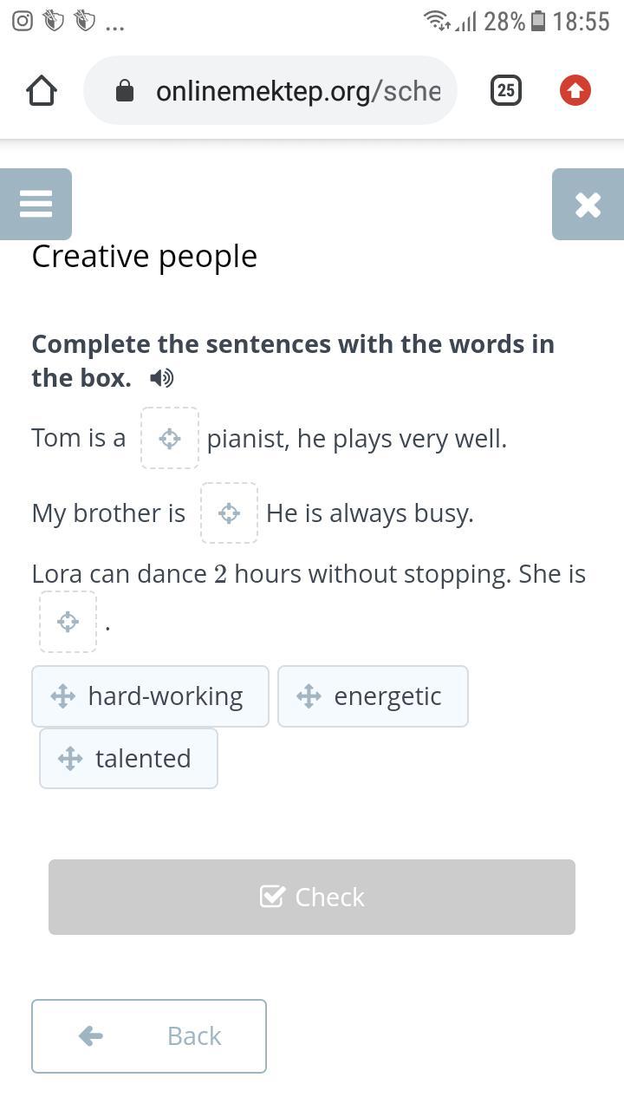Tap the move handle icon on "hard-working"
This screenshot has height=1110, width=624.
click(x=63, y=696)
